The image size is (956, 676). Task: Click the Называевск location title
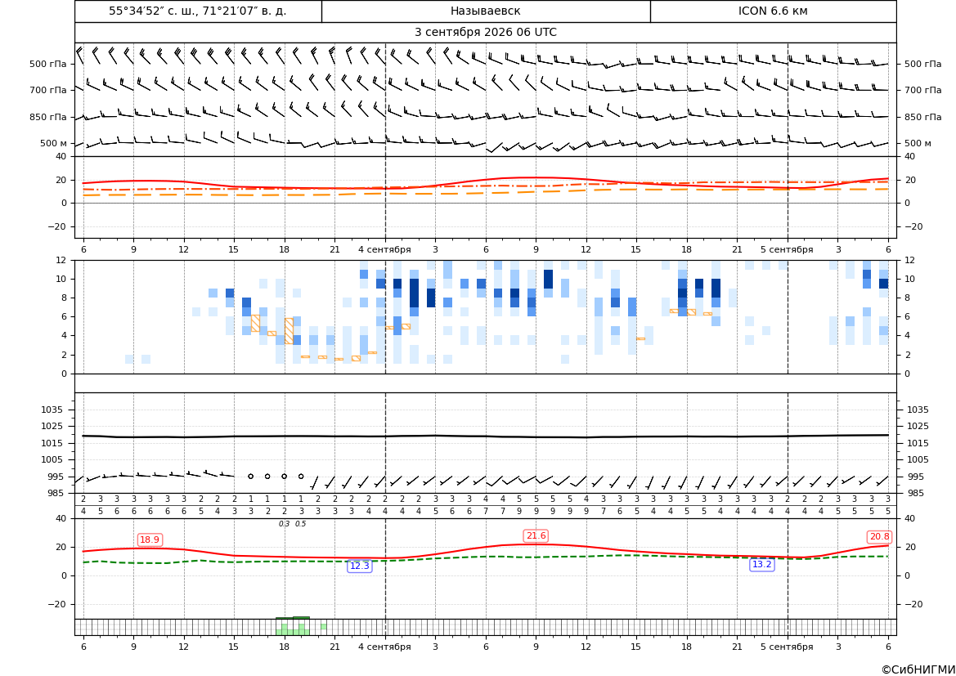[485, 11]
